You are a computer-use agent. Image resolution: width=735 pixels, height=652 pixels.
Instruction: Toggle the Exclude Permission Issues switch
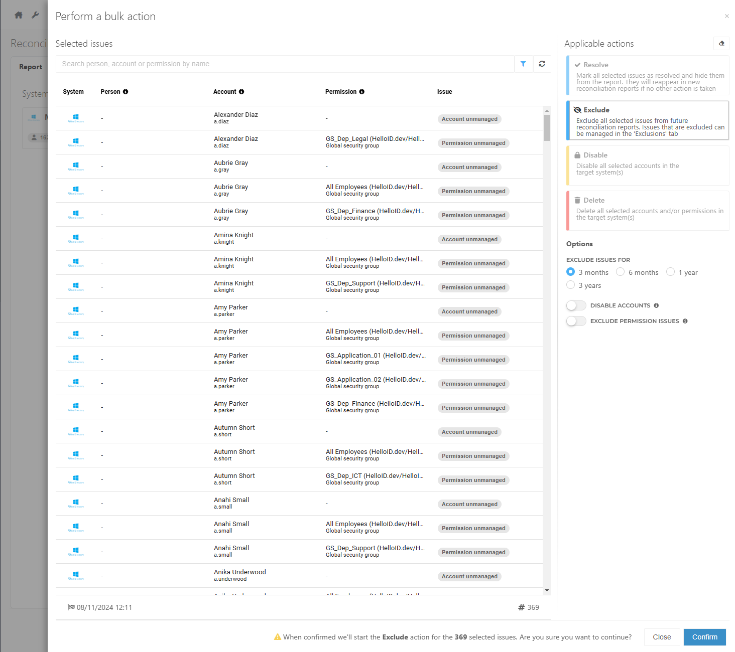576,321
